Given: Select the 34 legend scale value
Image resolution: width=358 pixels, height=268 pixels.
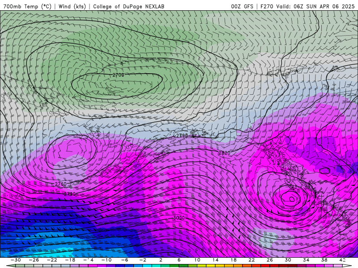Looking at the screenshot, I should coord(306,260).
